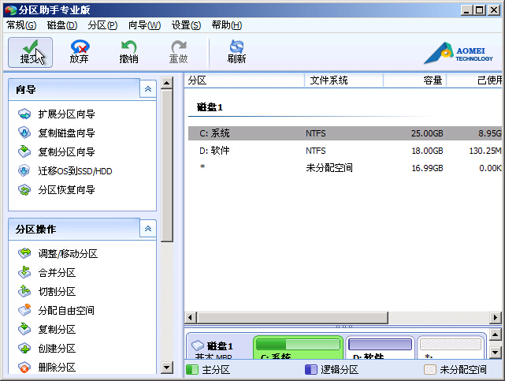Open the 磁盘(D) menu
Viewport: 505px width, 381px height.
coord(62,25)
